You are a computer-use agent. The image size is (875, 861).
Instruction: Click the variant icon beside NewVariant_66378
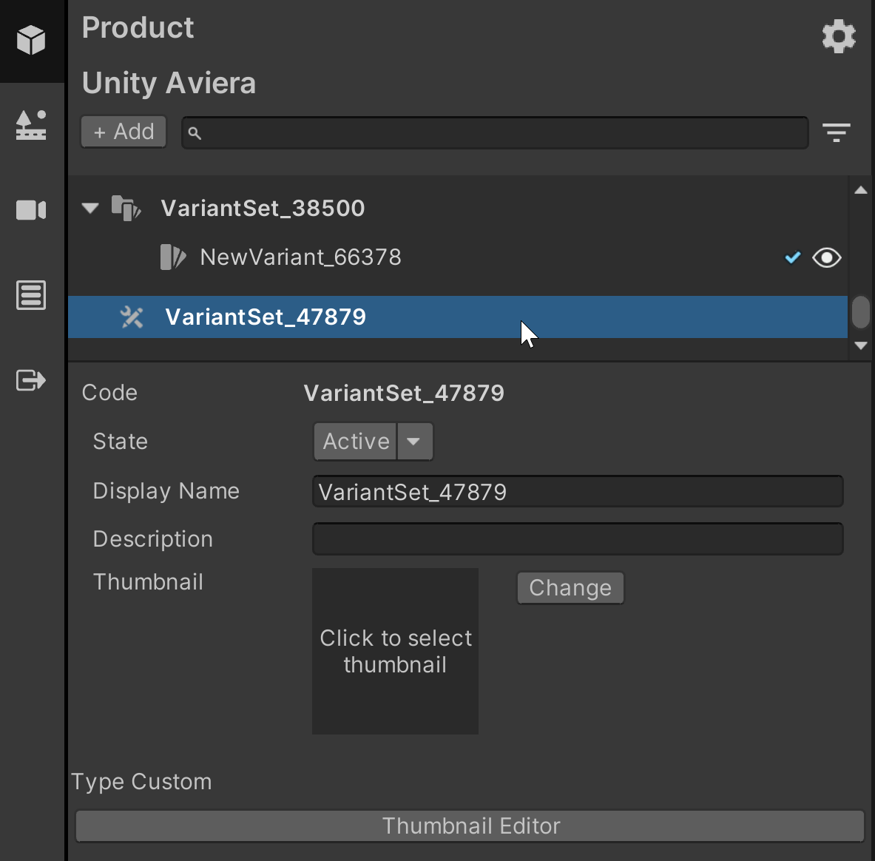coord(172,257)
